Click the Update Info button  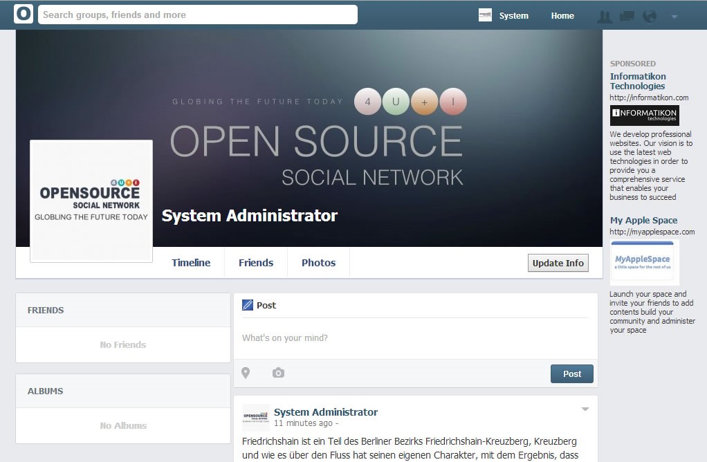coord(558,263)
